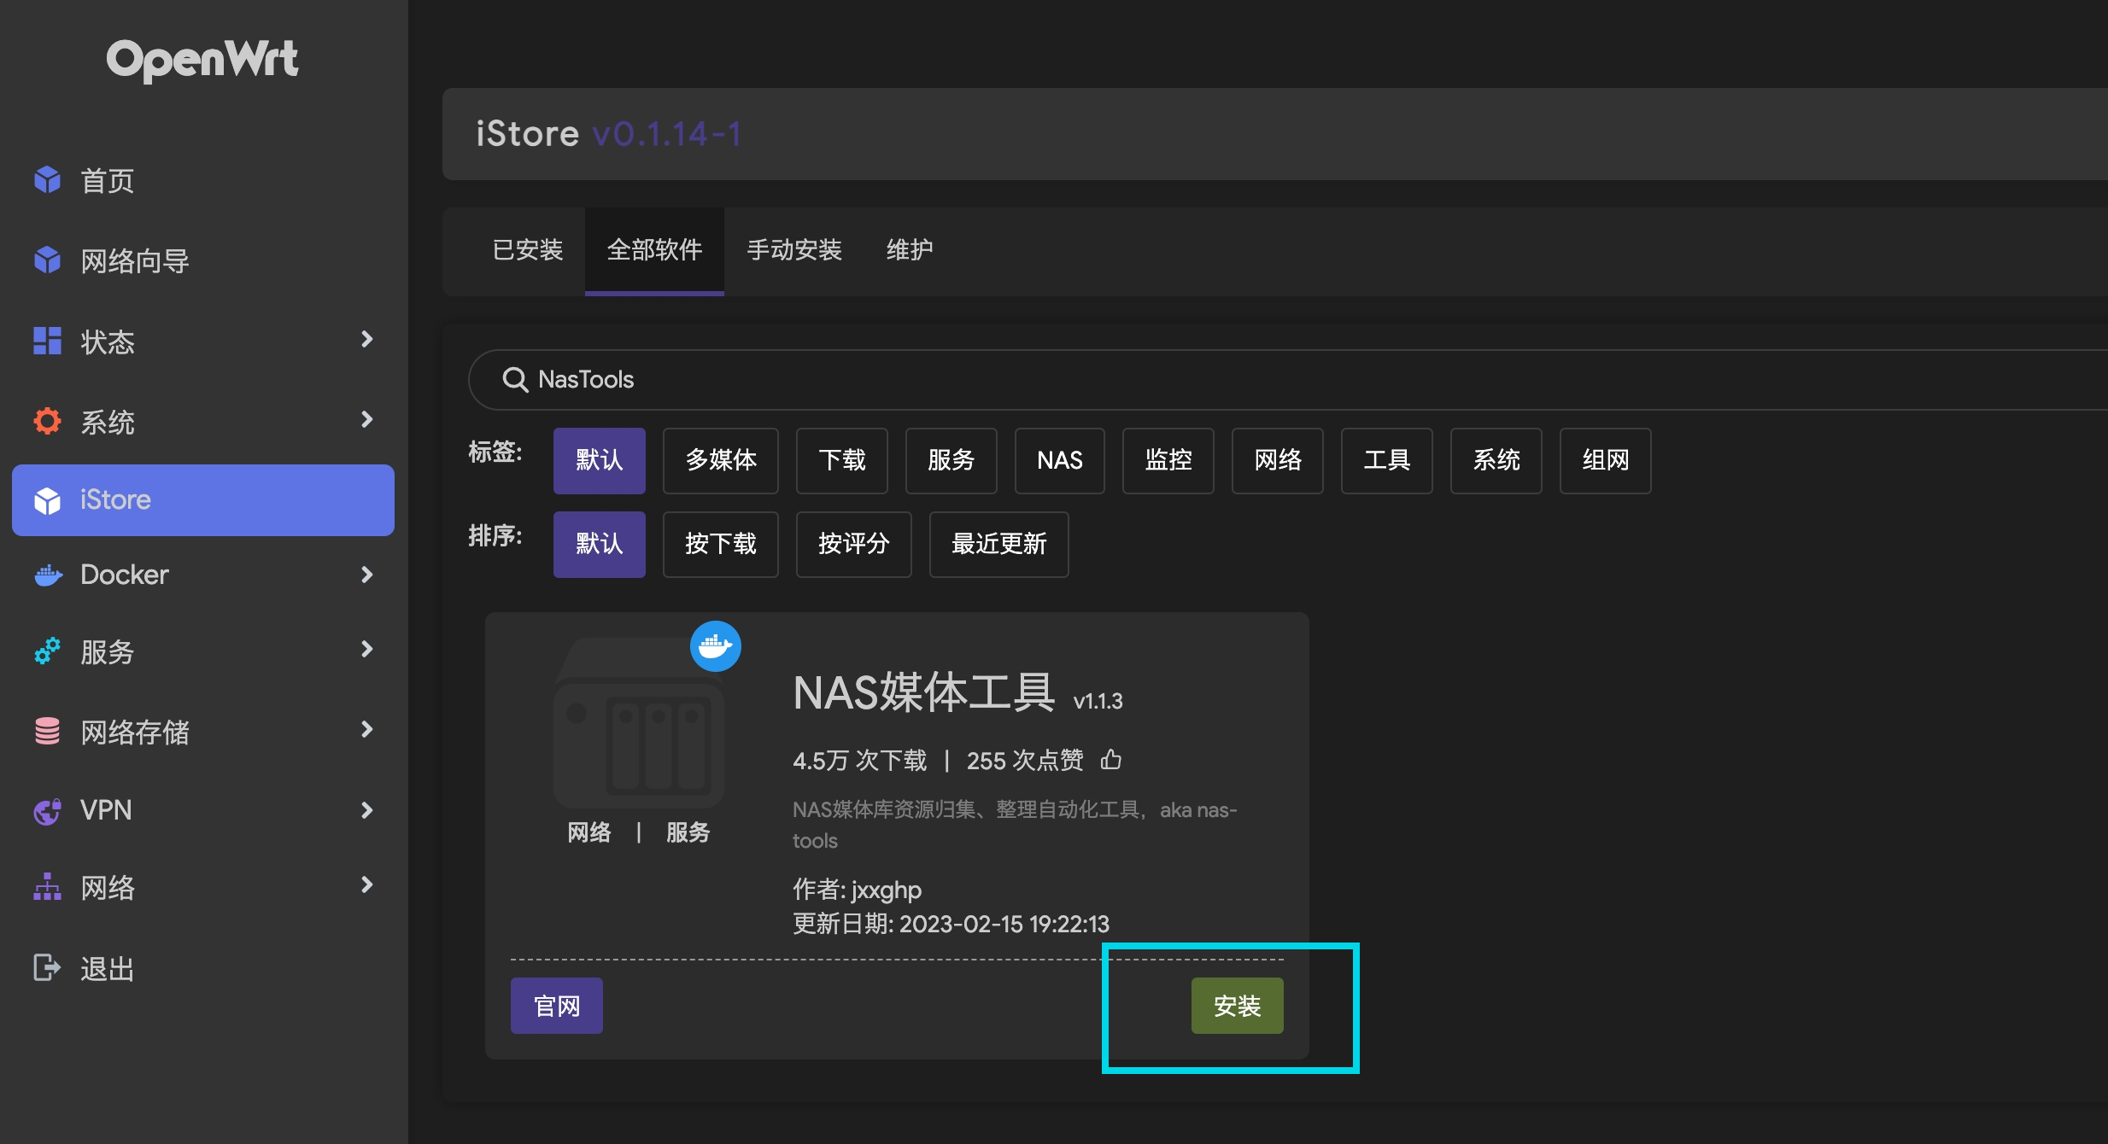Click the Docker whale badge on app card

(x=715, y=646)
